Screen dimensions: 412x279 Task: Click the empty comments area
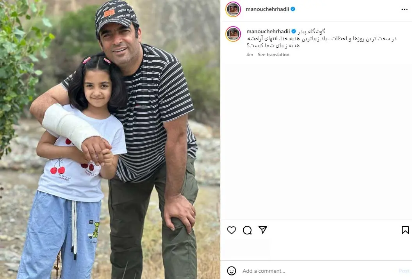point(316,139)
